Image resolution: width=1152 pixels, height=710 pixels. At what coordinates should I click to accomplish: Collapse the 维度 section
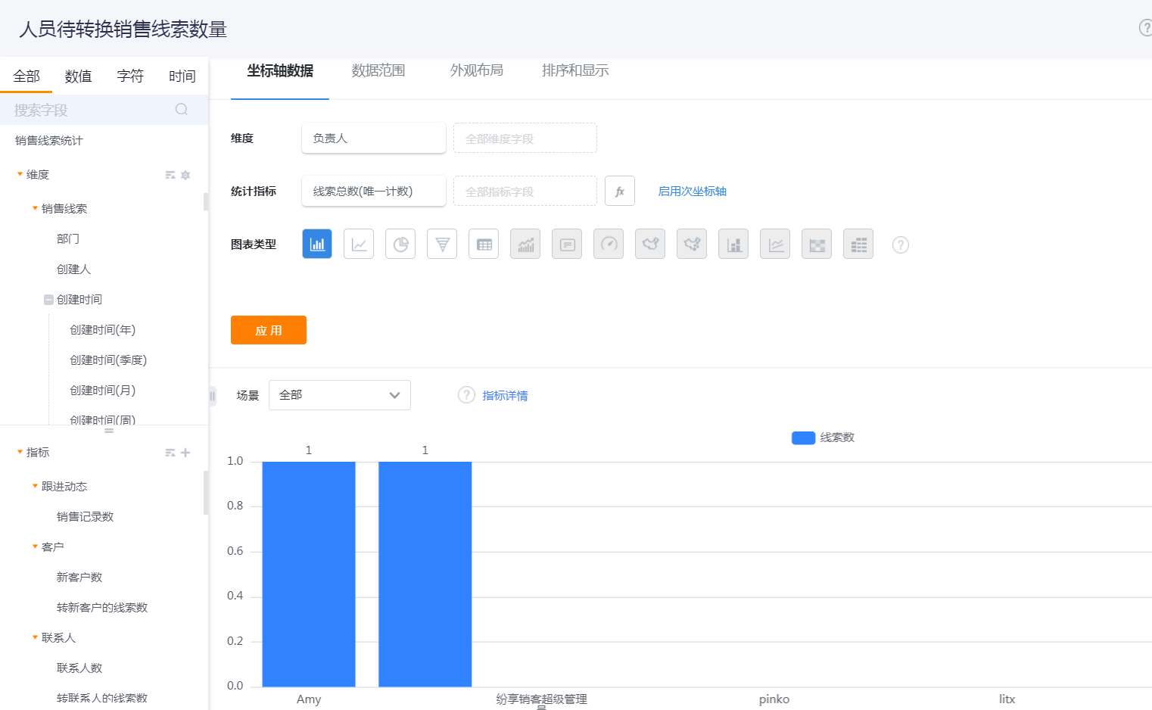pos(20,174)
